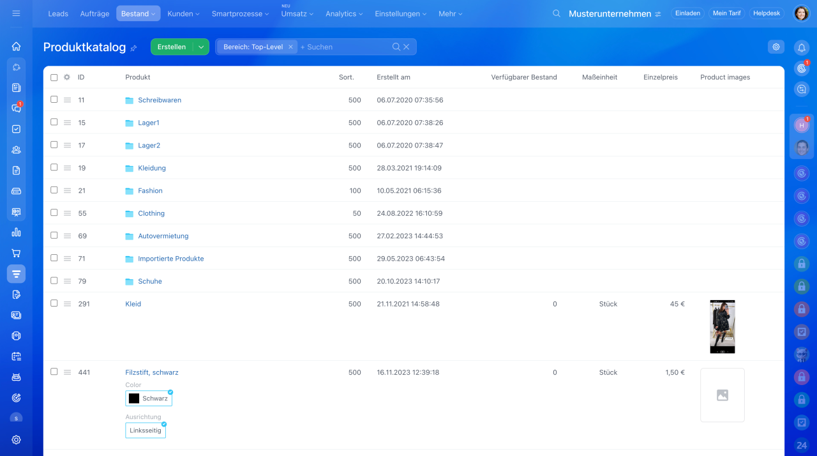Open chat with H avatar in right panel

[802, 125]
